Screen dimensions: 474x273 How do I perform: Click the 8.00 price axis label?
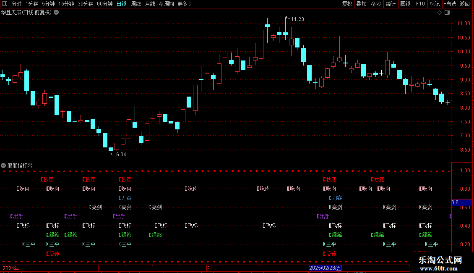tap(465, 108)
